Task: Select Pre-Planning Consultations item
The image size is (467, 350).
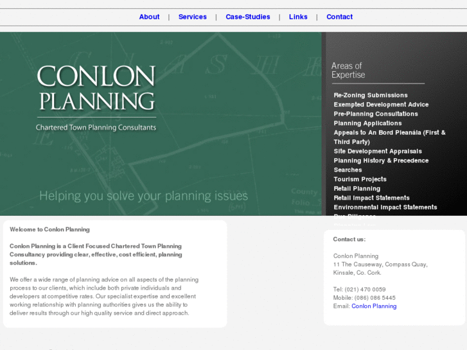Action: coord(376,114)
